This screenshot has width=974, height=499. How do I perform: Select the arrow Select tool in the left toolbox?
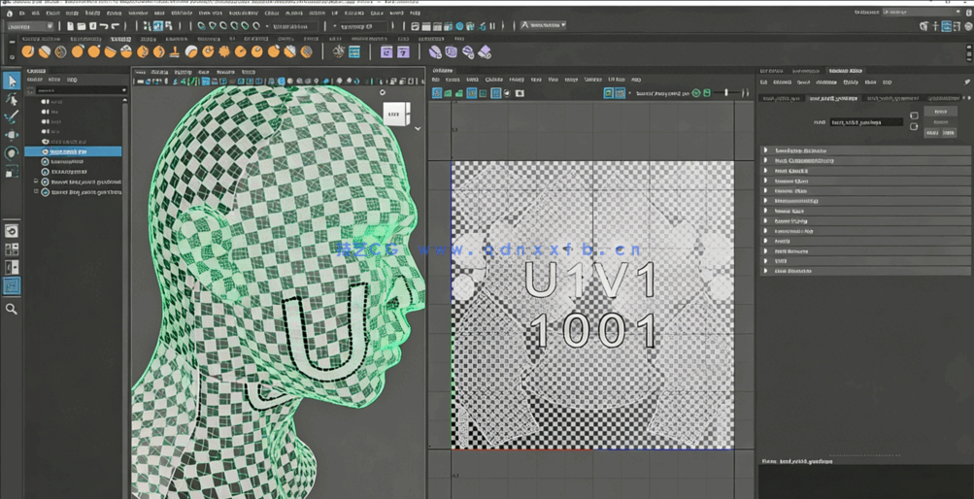click(x=12, y=81)
